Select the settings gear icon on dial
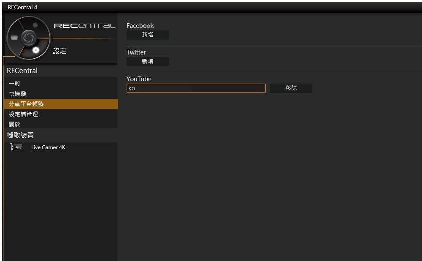 pyautogui.click(x=36, y=50)
